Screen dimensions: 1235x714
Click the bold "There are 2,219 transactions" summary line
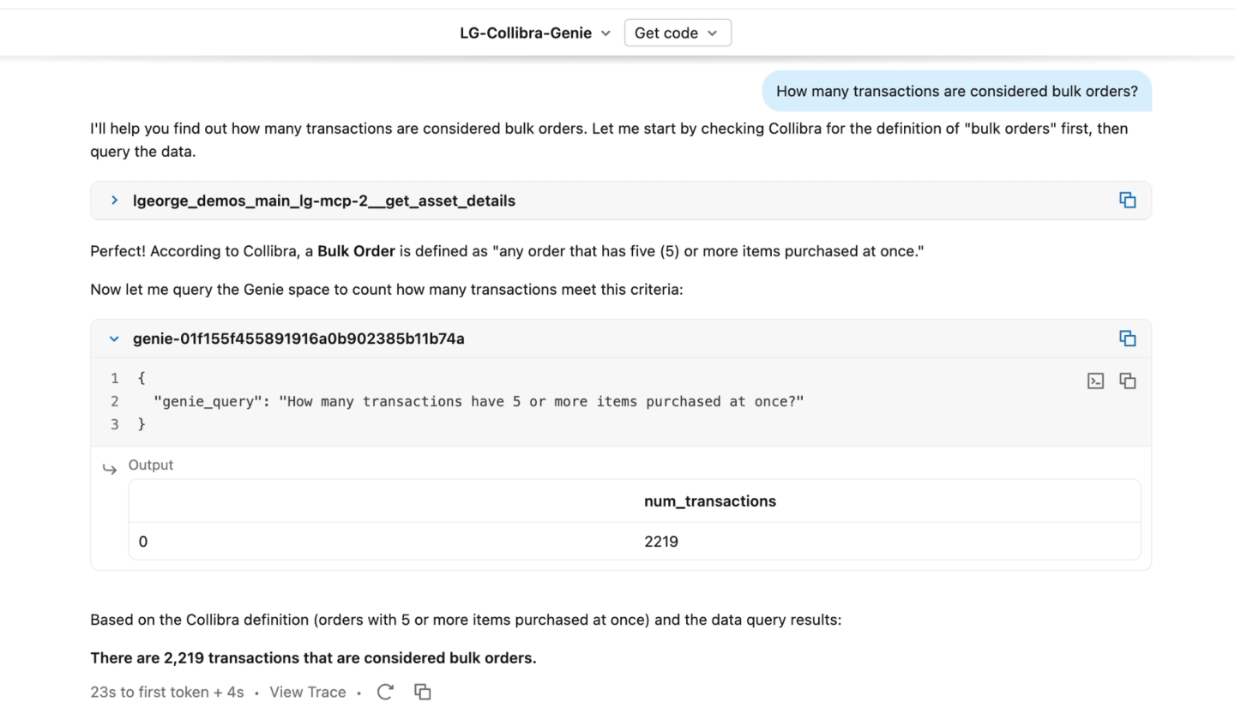313,657
